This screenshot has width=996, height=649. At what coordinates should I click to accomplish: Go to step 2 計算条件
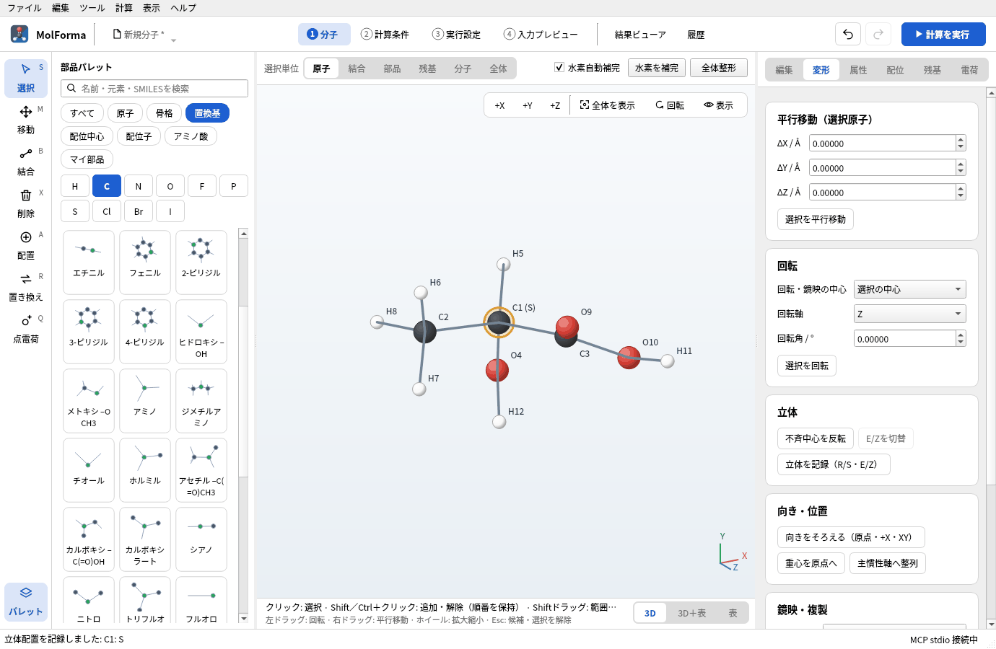tap(385, 34)
